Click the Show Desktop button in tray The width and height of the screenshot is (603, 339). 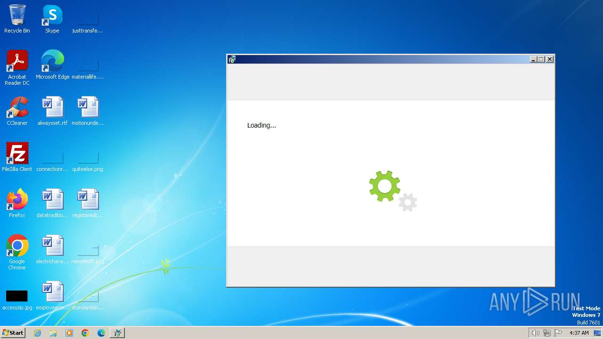[x=598, y=333]
